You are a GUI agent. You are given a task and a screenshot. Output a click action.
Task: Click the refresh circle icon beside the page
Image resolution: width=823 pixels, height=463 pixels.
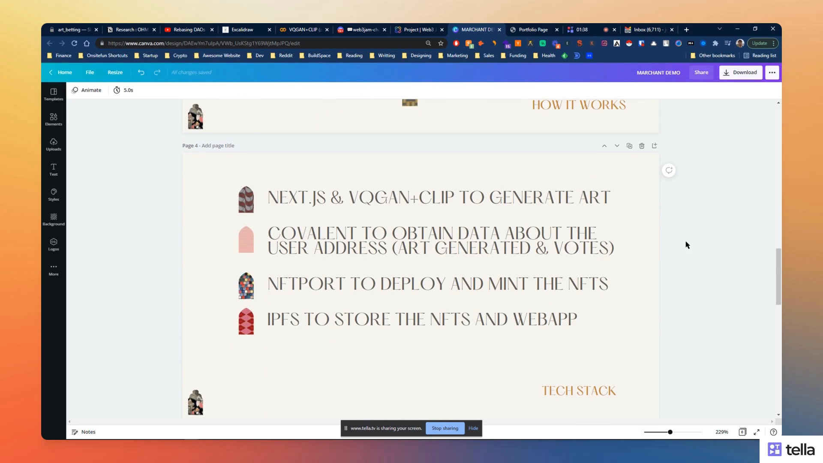pyautogui.click(x=669, y=170)
